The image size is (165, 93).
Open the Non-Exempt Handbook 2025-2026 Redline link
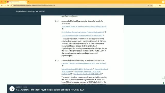coord(81,73)
